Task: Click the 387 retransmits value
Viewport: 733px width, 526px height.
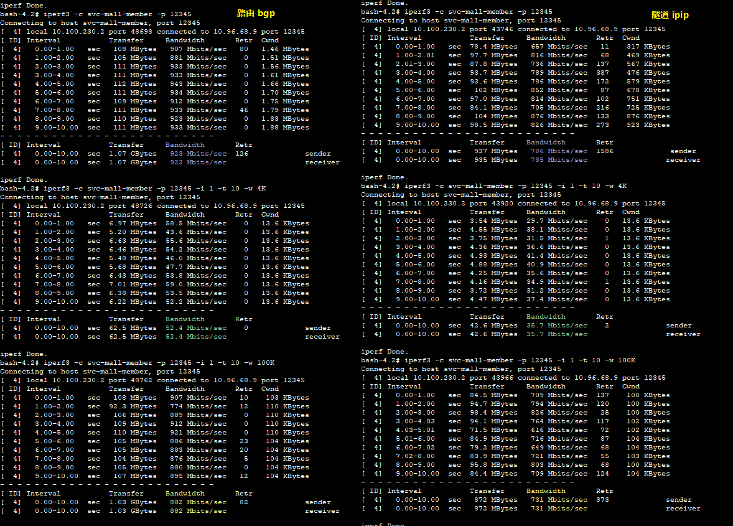Action: 602,73
